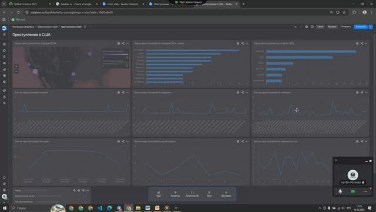The height and width of the screenshot is (212, 376).
Task: Click the taskbar Поиск search box
Action: [x=31, y=208]
